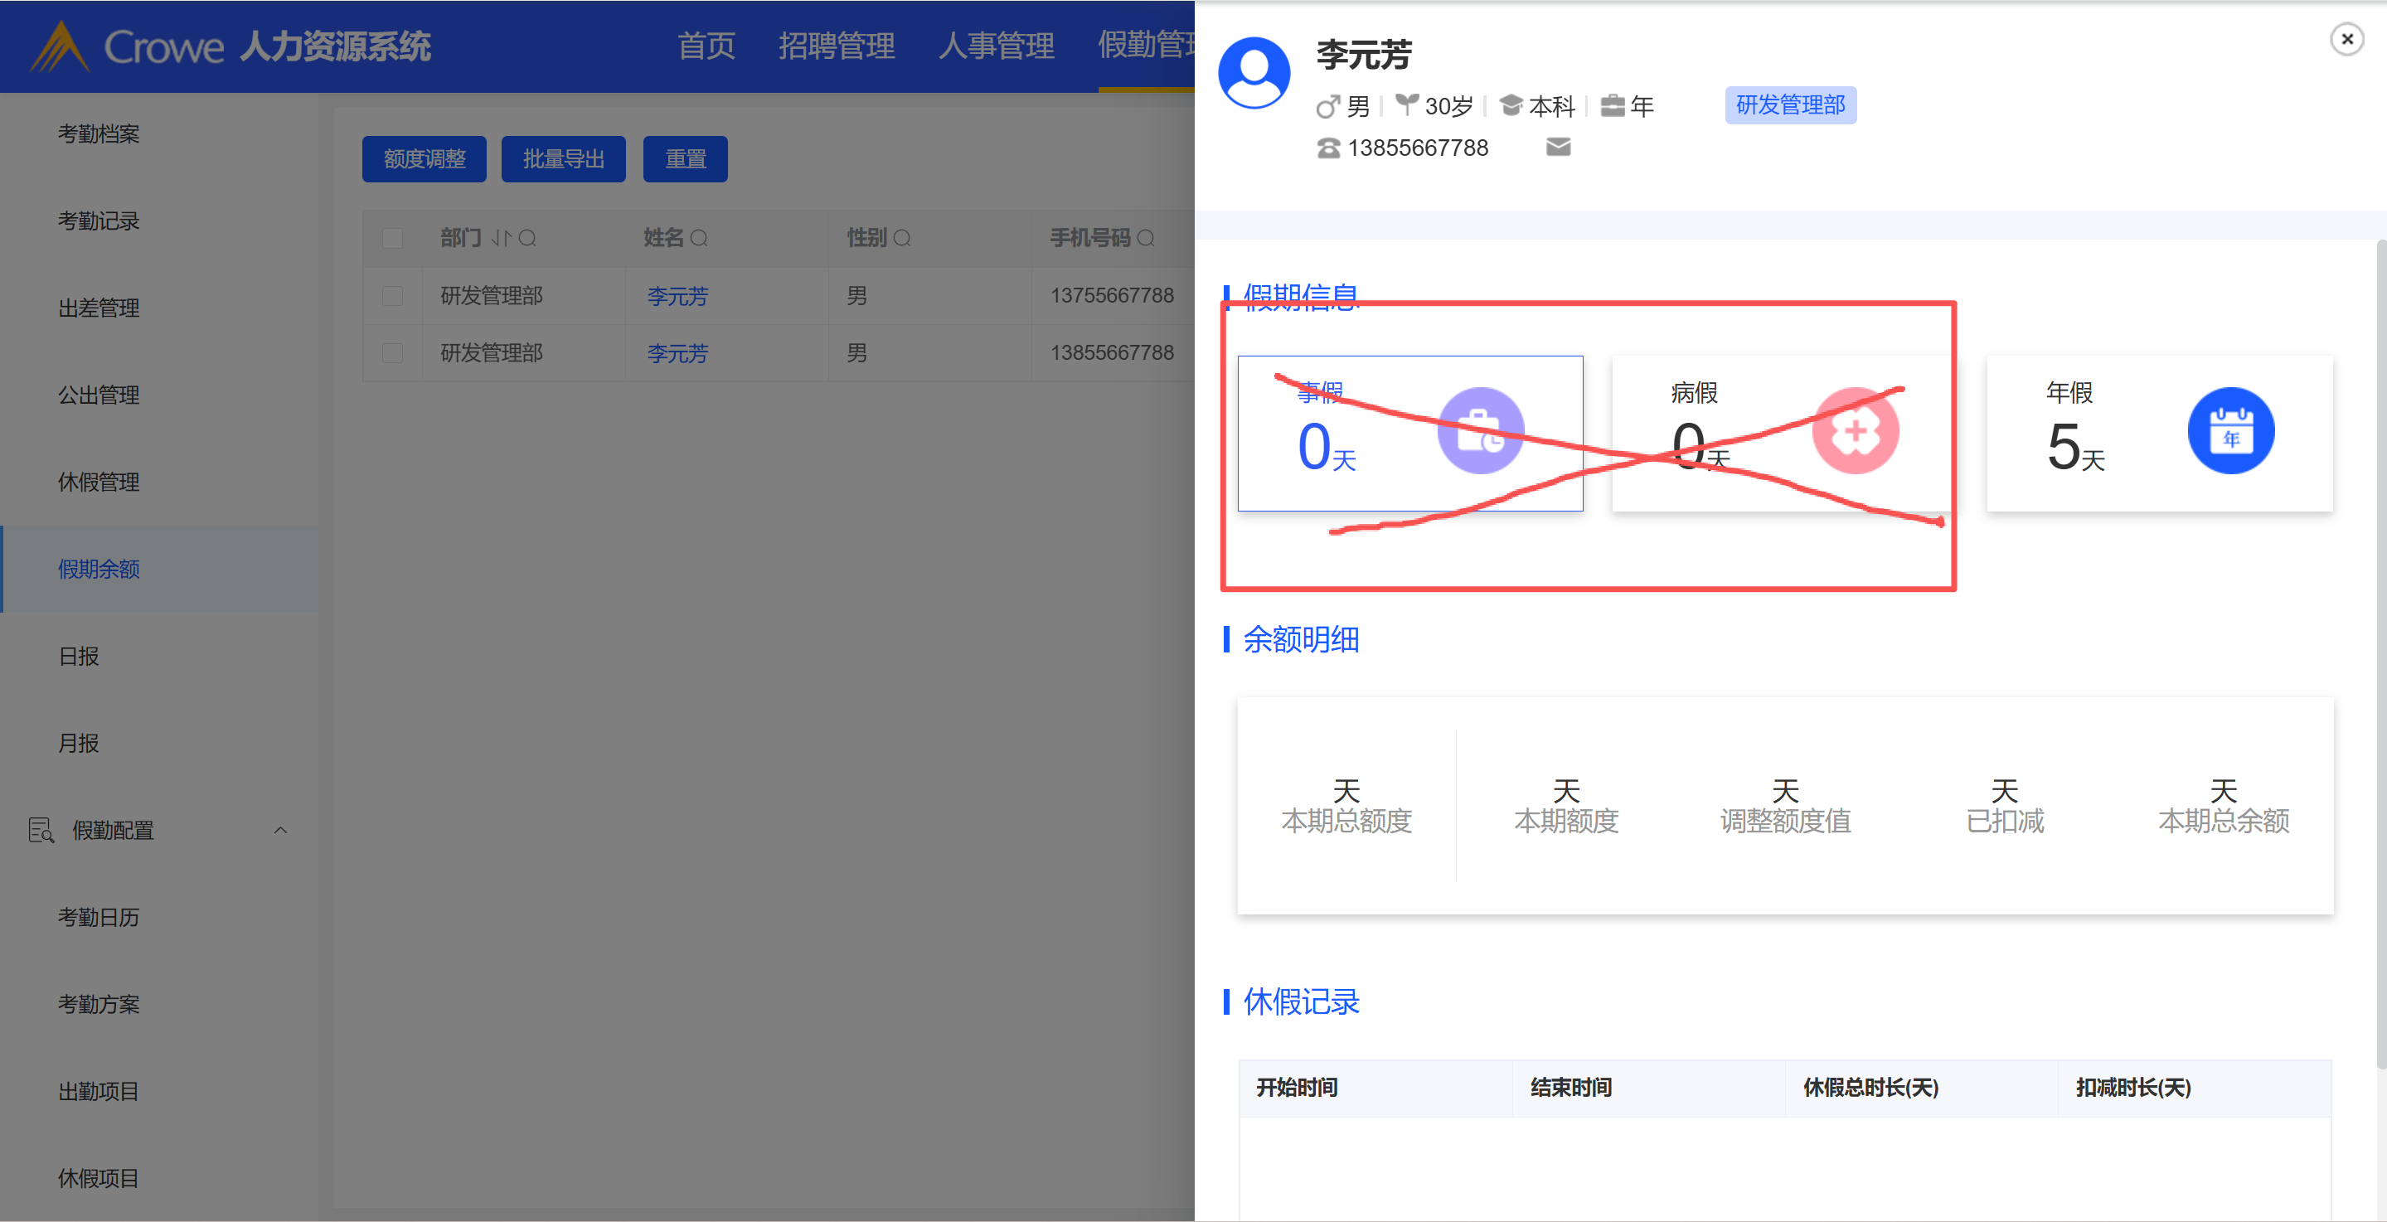
Task: Click the sort icon beside 部门 column
Action: tap(501, 239)
